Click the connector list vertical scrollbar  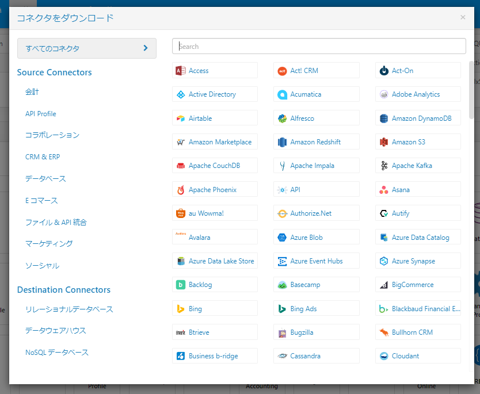pos(471,90)
